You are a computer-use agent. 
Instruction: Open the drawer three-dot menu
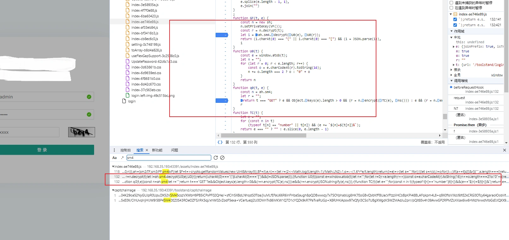[114, 150]
